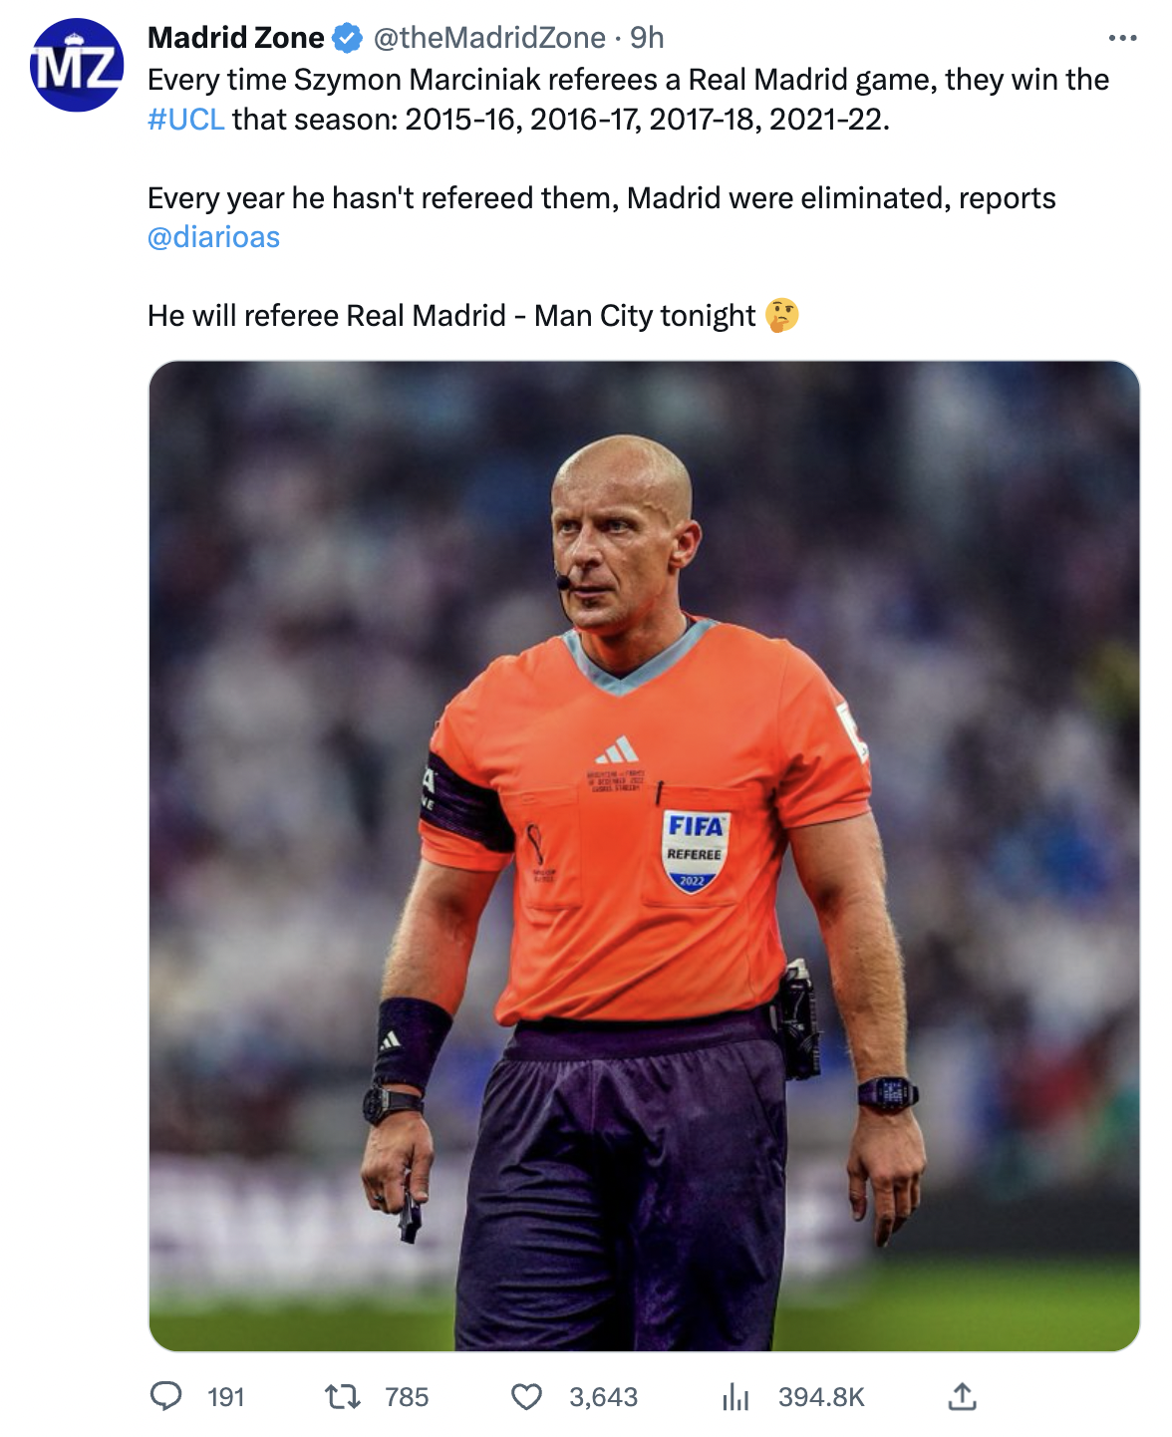The width and height of the screenshot is (1172, 1437).
Task: Click the Madrid Zone MZ profile avatar
Action: tap(77, 66)
